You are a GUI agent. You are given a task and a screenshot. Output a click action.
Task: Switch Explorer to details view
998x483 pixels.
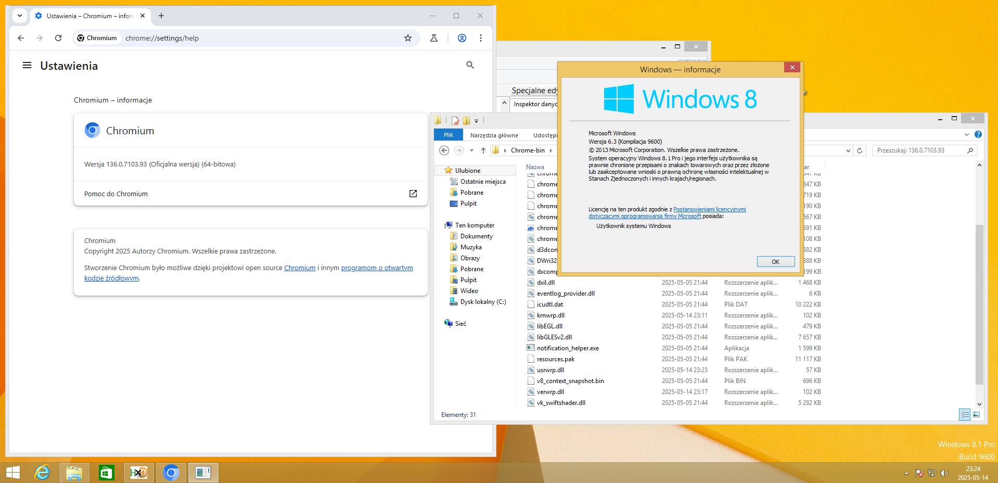coord(965,414)
